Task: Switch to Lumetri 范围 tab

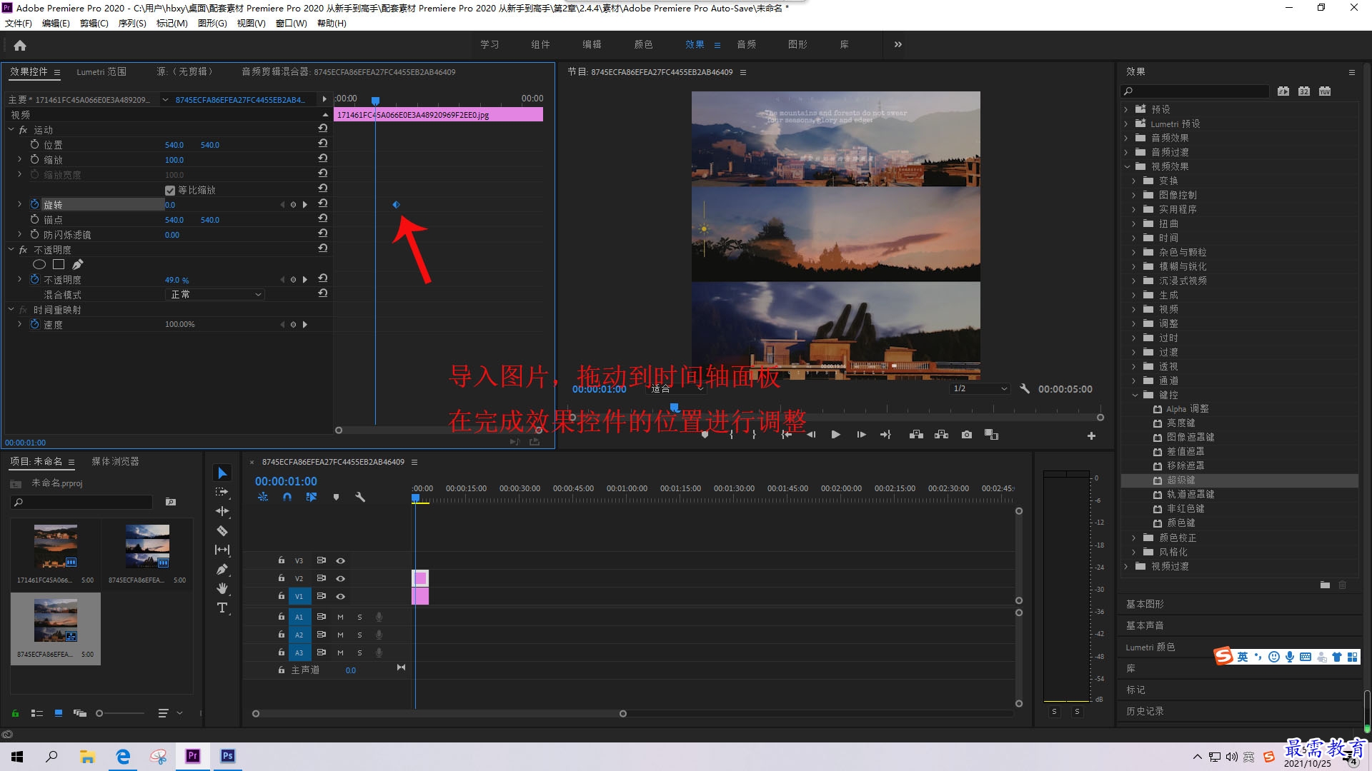Action: click(x=101, y=72)
